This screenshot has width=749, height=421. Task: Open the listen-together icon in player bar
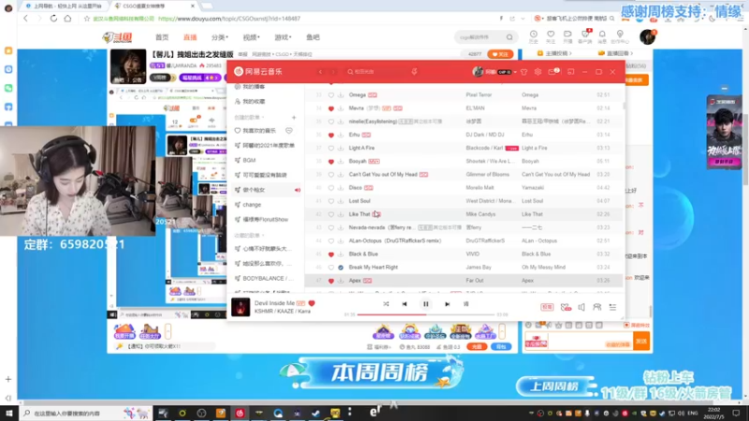pyautogui.click(x=597, y=308)
